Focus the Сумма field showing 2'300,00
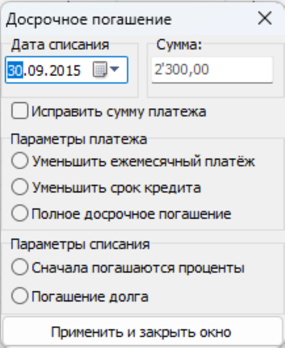This screenshot has width=285, height=348. point(212,70)
